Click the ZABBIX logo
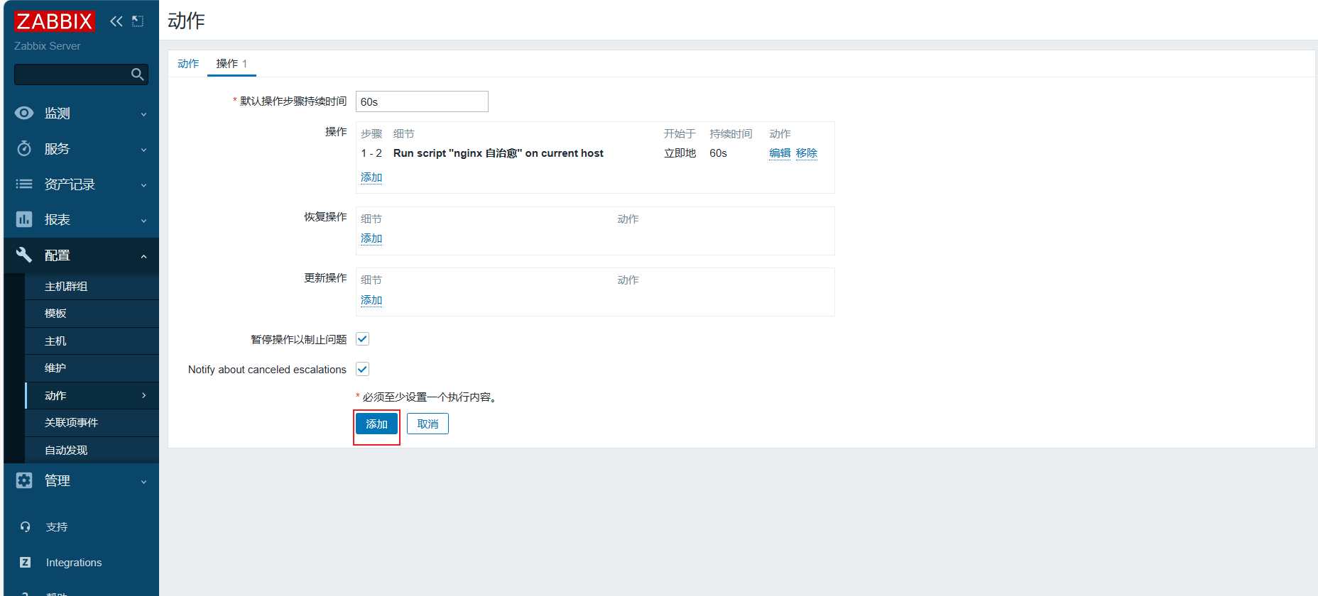 tap(54, 21)
